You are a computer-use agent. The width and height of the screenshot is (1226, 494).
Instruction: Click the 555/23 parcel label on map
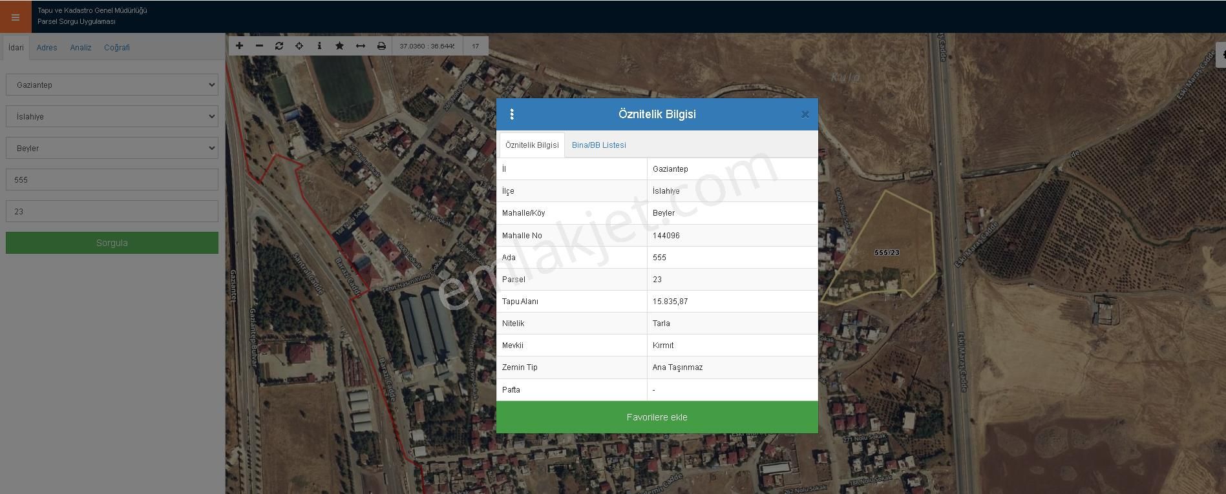(x=886, y=252)
